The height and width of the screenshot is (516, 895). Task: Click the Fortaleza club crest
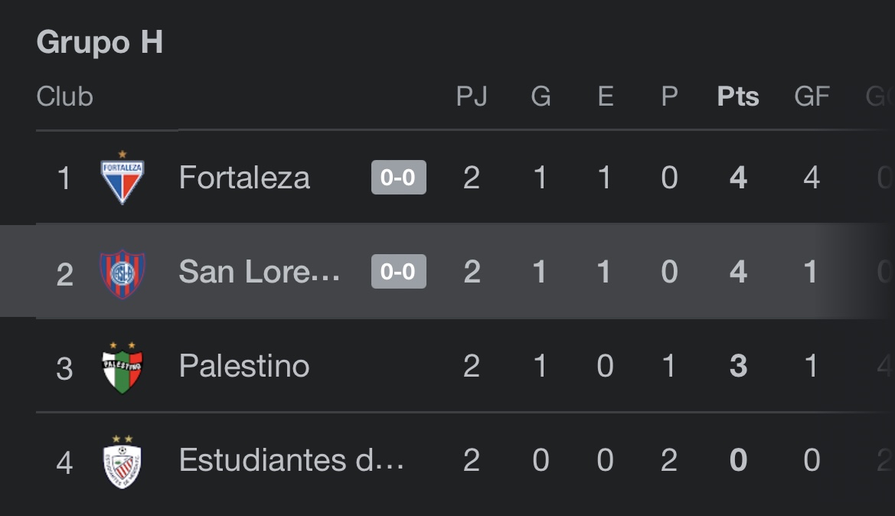[x=122, y=178]
